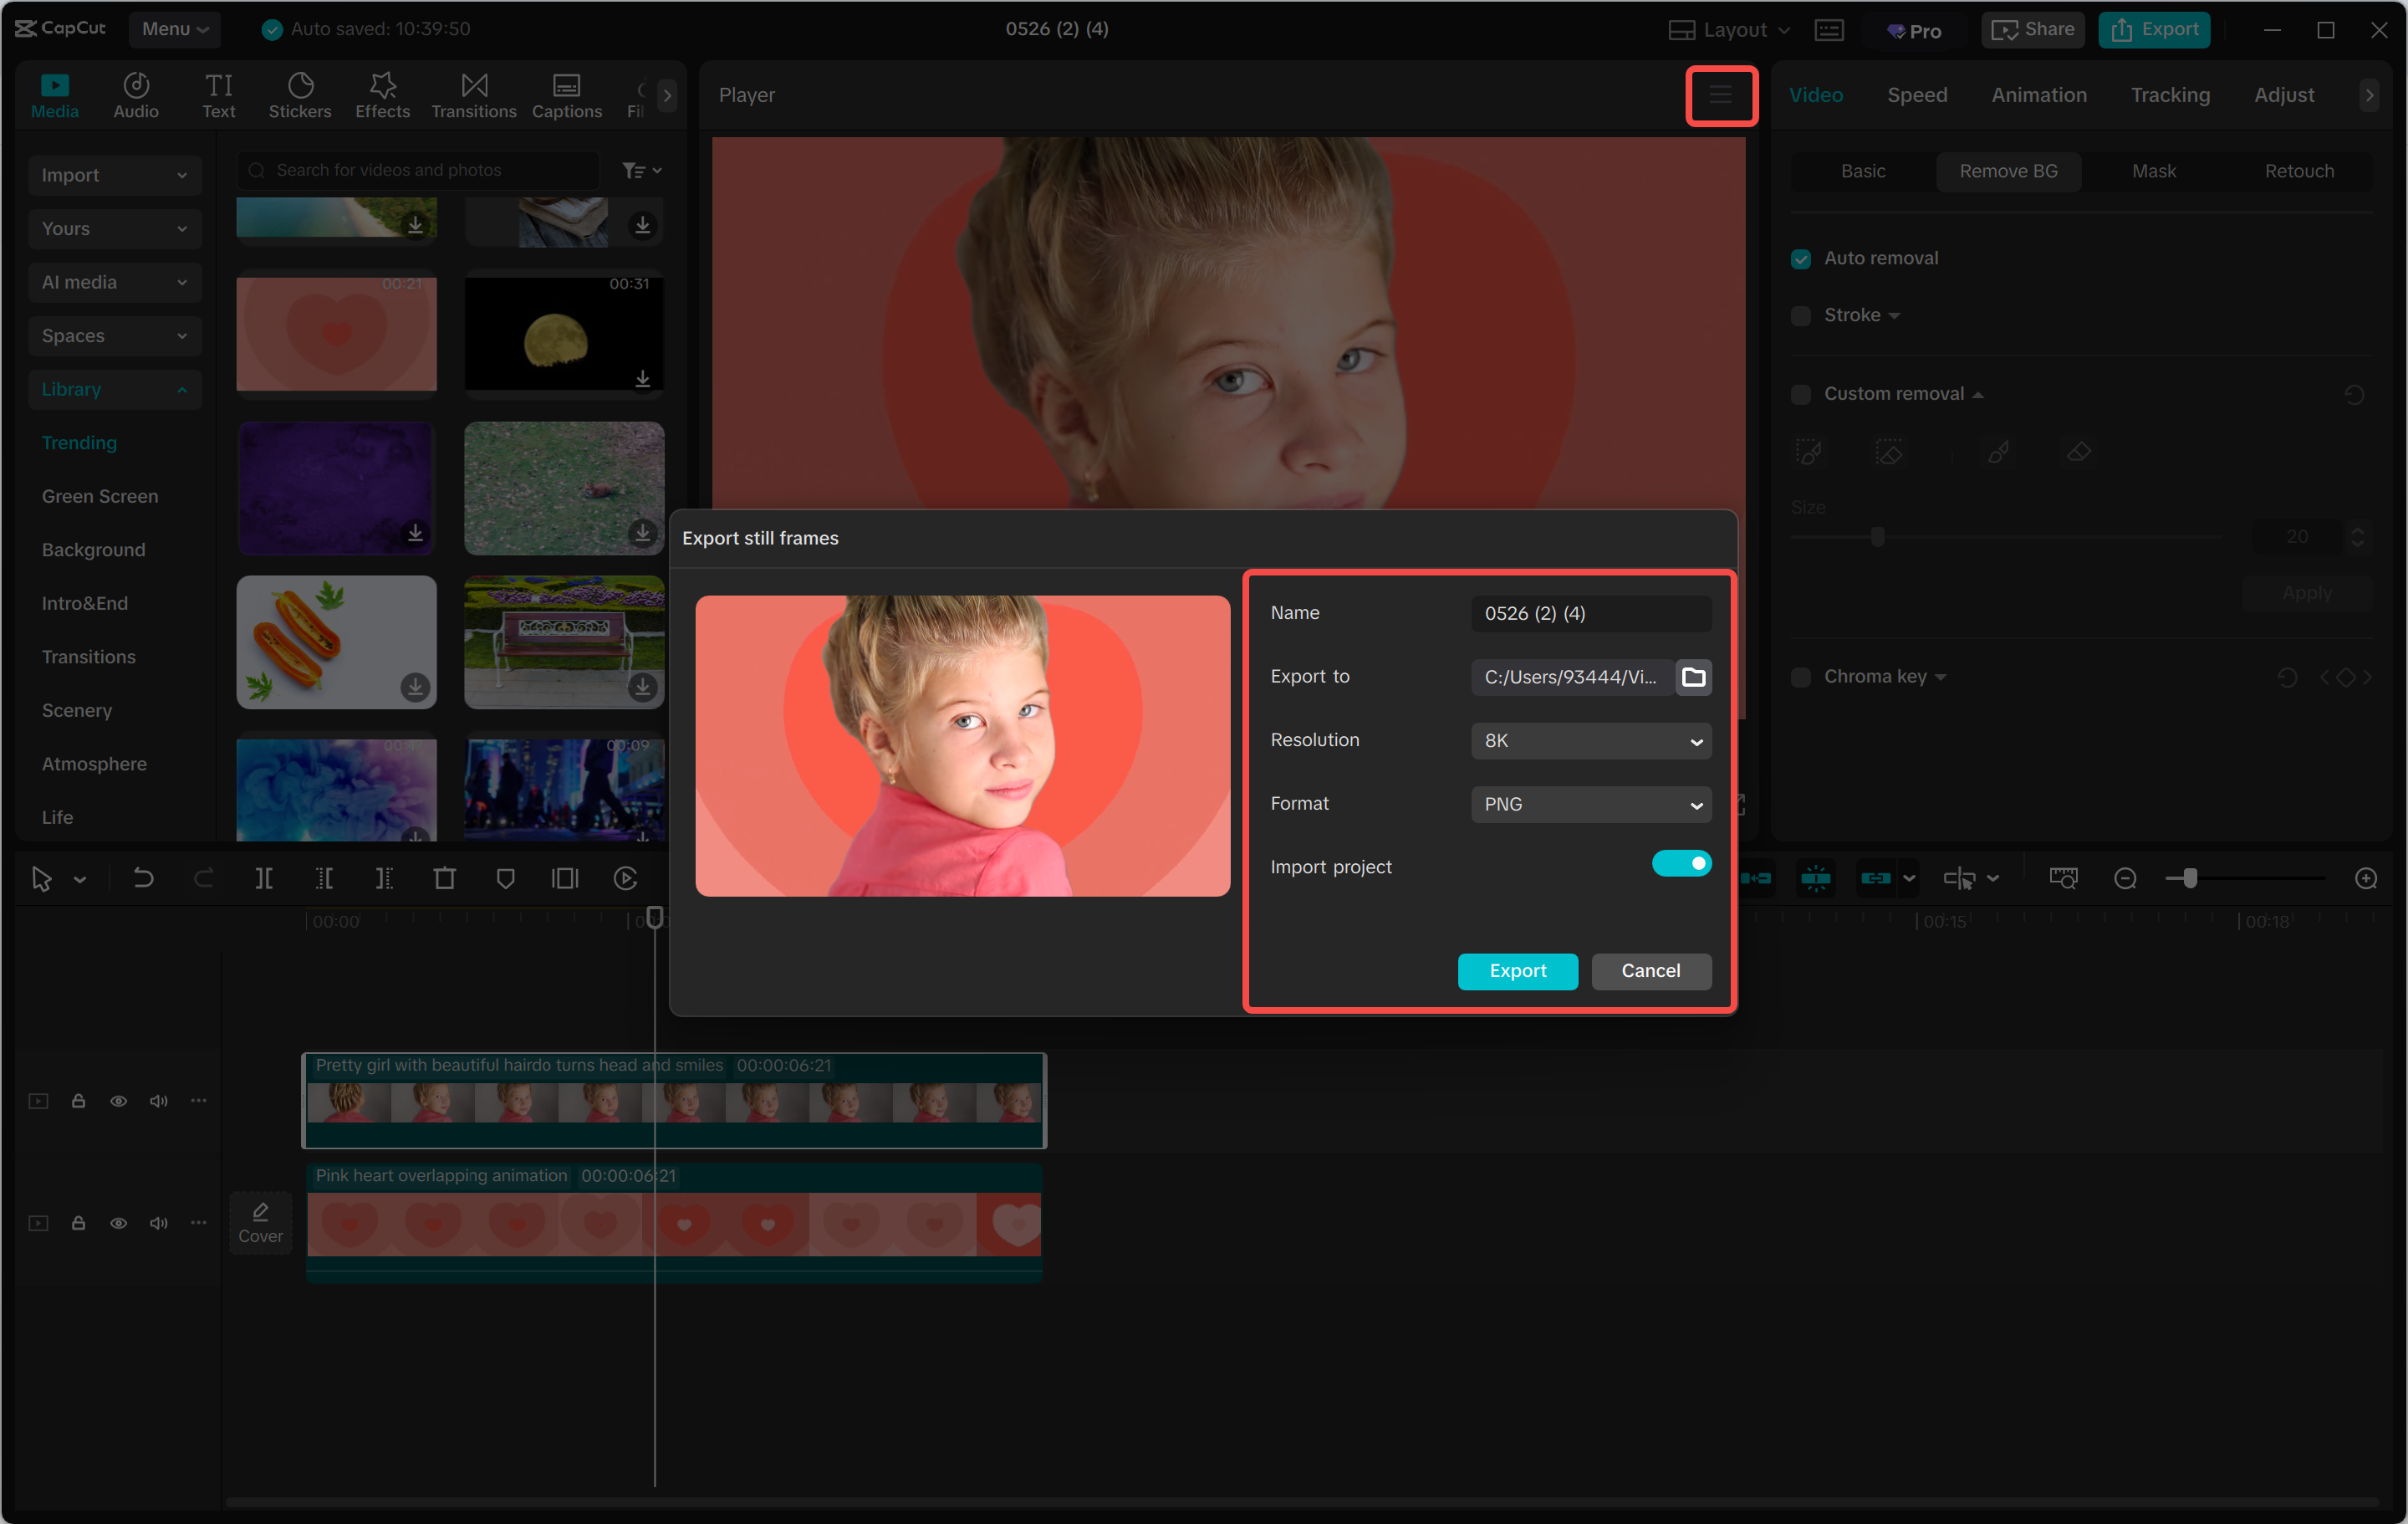Switch to the Remove BG tab
2408x1524 pixels.
point(2007,171)
